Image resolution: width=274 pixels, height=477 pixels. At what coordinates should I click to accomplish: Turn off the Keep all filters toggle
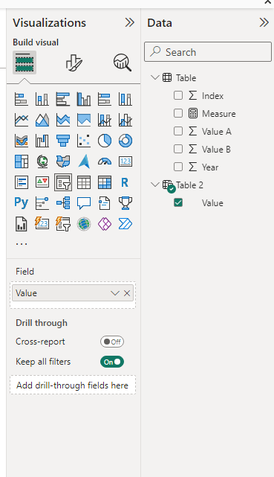click(112, 362)
